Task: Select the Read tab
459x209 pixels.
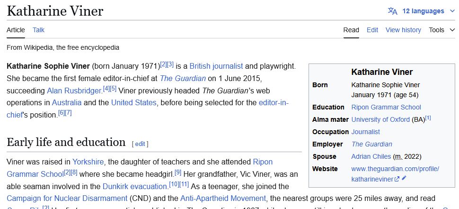Action: (351, 30)
